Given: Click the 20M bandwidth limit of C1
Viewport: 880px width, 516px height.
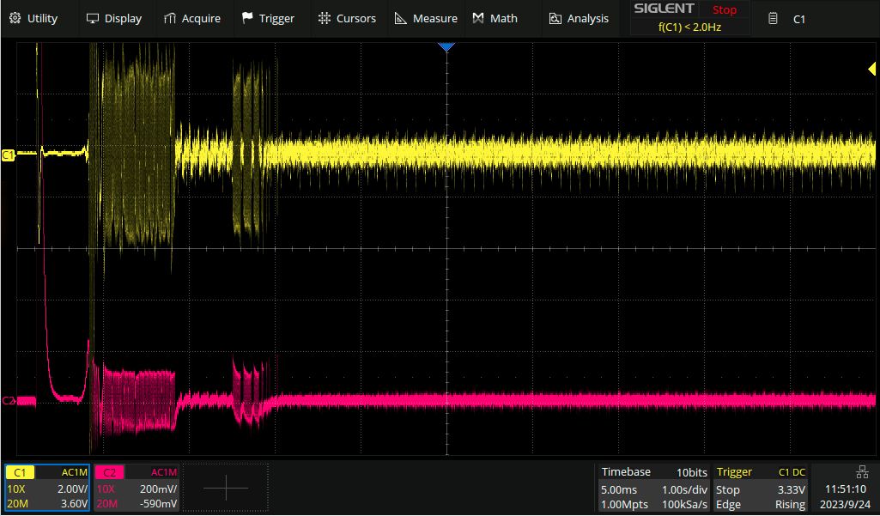Looking at the screenshot, I should pyautogui.click(x=17, y=504).
